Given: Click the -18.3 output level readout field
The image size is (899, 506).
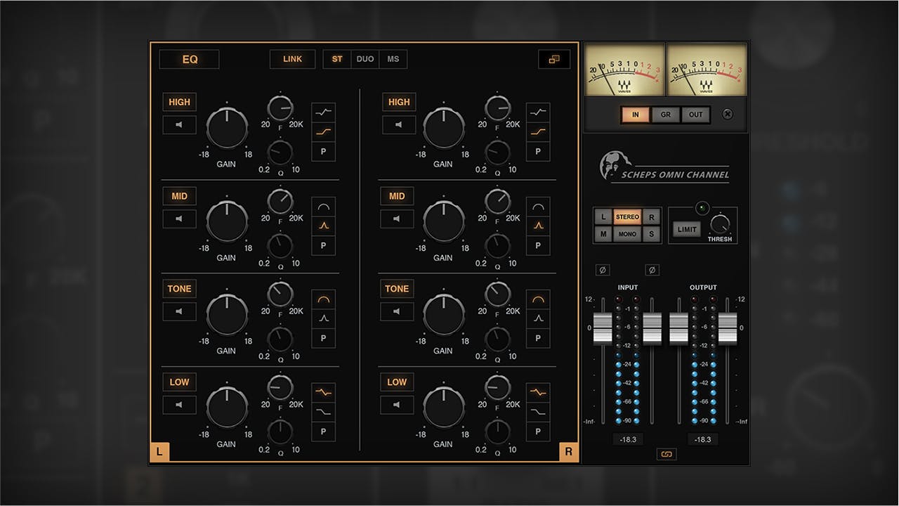Looking at the screenshot, I should 702,439.
